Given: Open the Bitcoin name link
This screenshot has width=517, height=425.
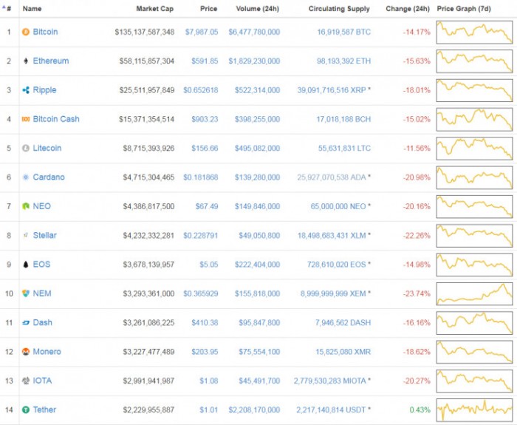Looking at the screenshot, I should 45,32.
